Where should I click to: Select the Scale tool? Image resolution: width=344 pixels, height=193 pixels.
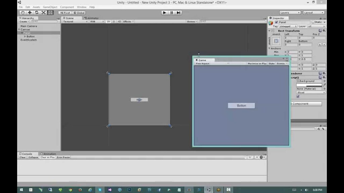(x=43, y=13)
